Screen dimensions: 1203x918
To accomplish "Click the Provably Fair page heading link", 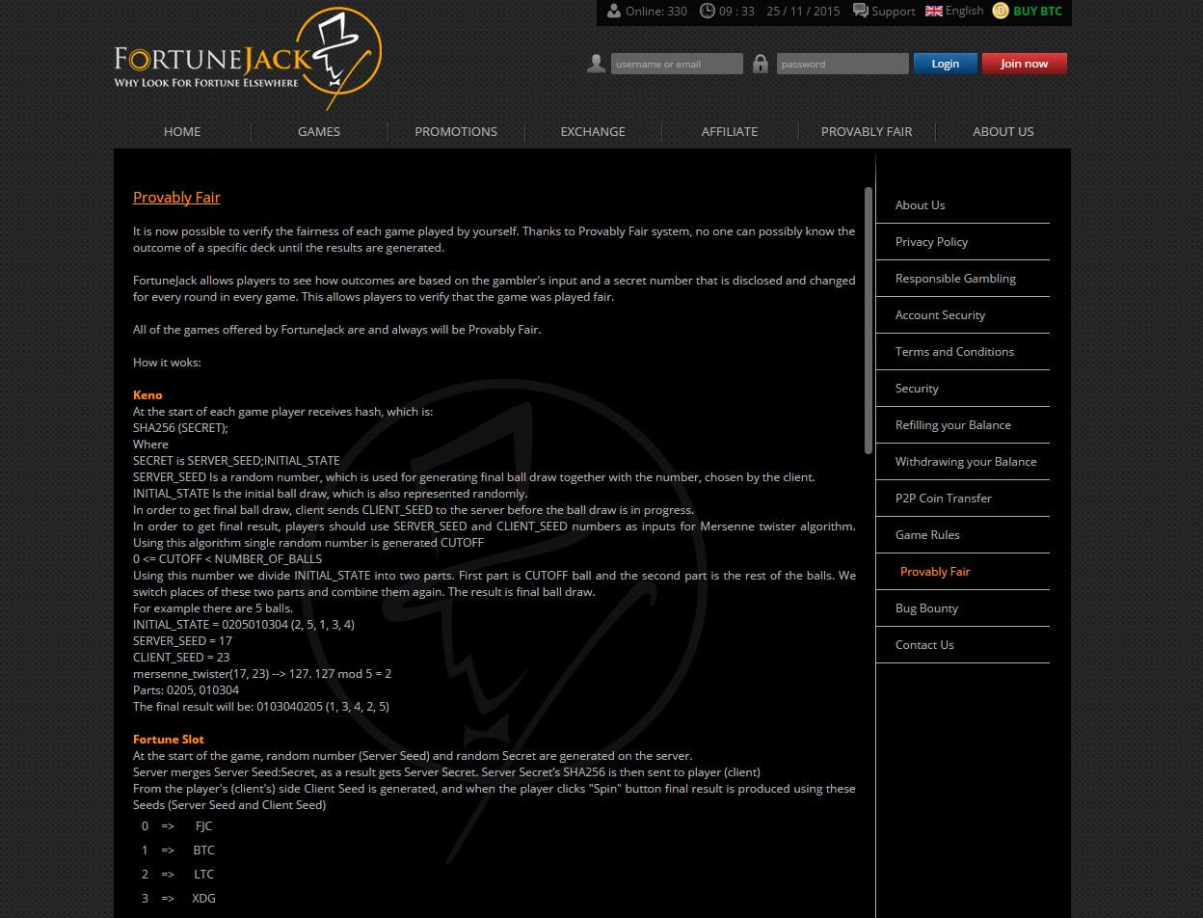I will coord(176,198).
